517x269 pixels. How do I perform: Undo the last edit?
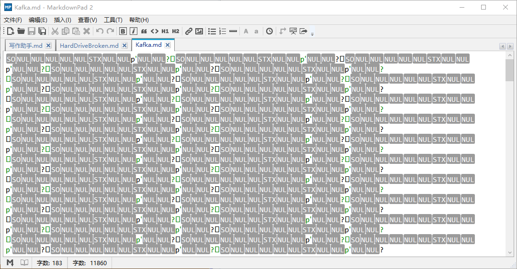(x=100, y=31)
